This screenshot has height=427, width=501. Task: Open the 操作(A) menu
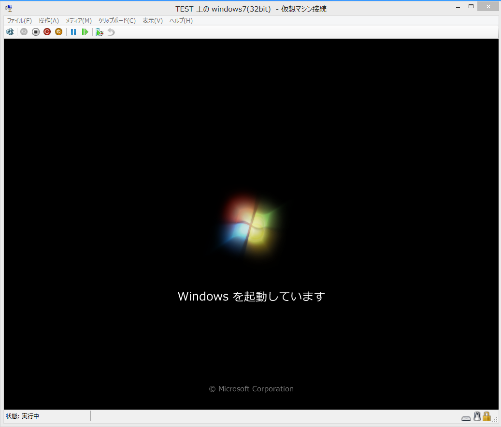pos(49,21)
